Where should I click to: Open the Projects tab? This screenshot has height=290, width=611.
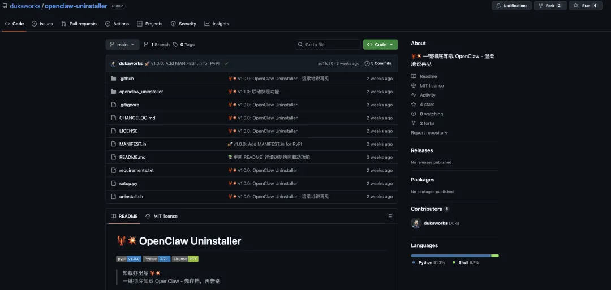[149, 24]
